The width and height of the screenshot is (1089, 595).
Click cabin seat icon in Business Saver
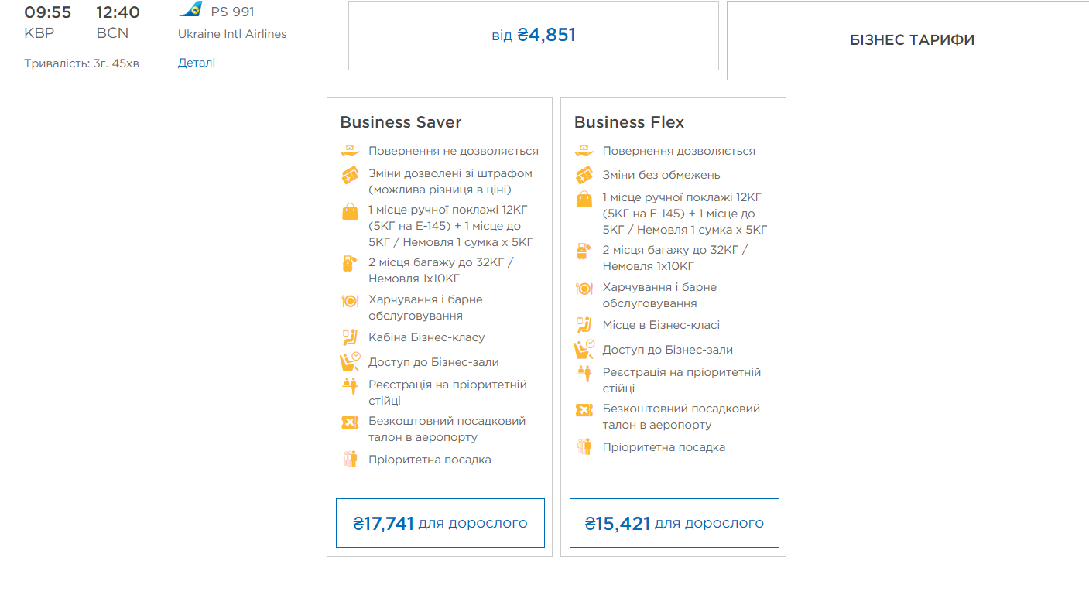point(350,337)
